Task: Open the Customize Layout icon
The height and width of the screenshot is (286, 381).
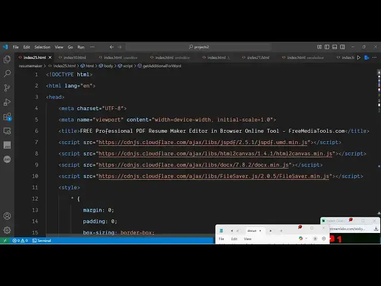Action: [319, 47]
